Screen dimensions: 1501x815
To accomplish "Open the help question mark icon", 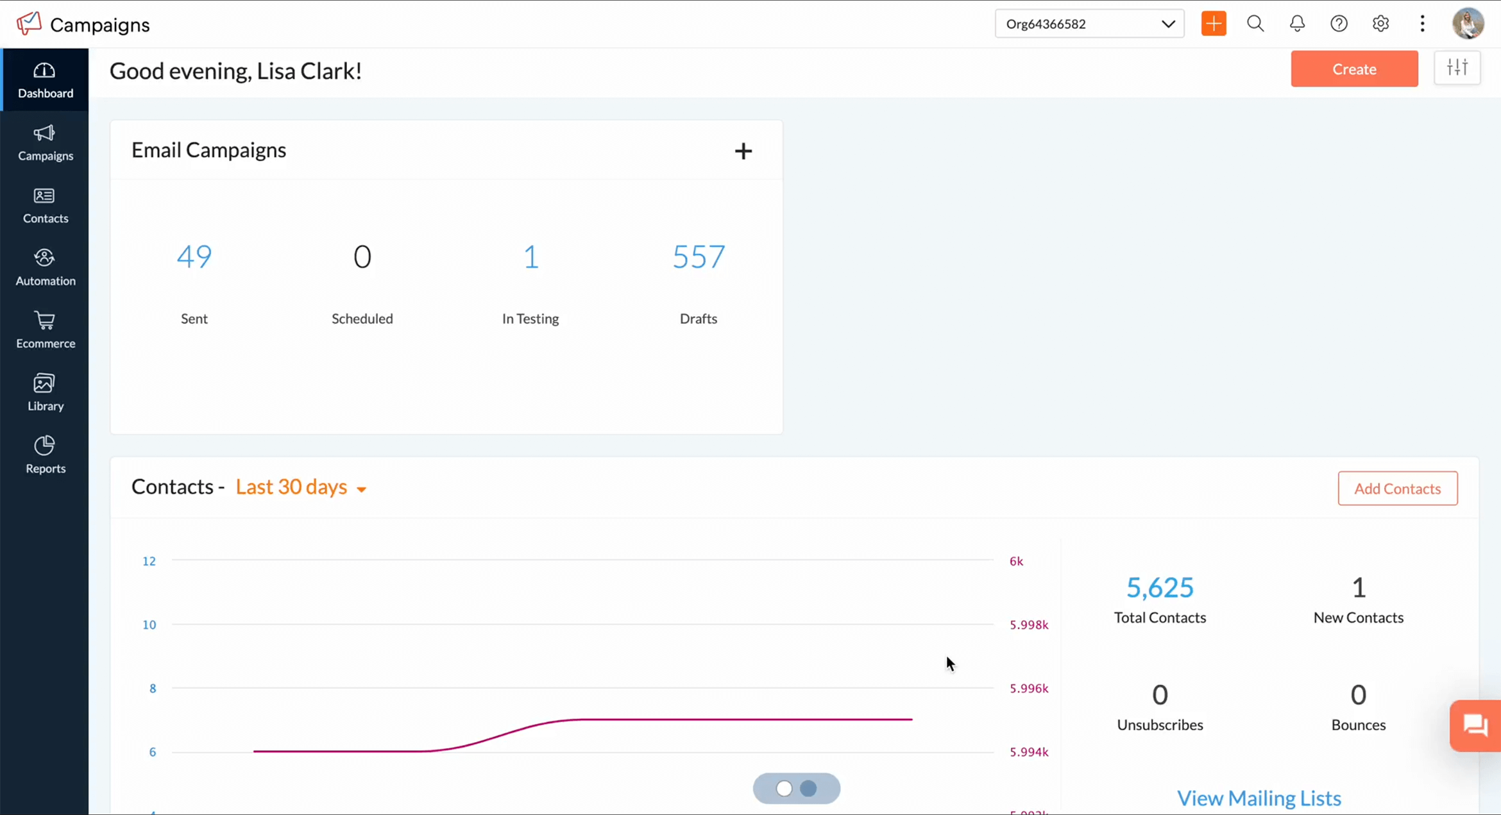I will click(1339, 24).
